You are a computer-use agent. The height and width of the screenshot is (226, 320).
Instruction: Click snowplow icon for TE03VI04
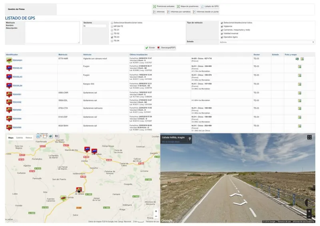pyautogui.click(x=9, y=119)
